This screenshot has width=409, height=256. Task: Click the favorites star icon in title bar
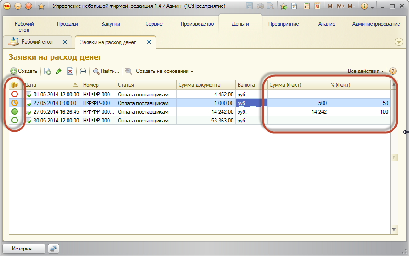pos(41,6)
